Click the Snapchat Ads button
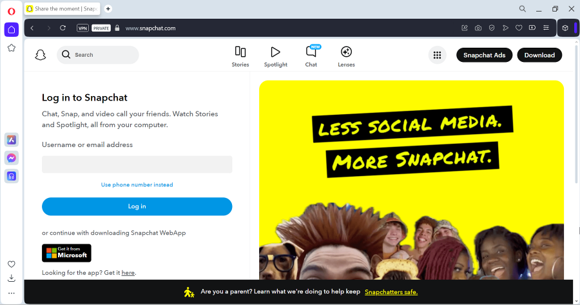Image resolution: width=580 pixels, height=305 pixels. (484, 55)
